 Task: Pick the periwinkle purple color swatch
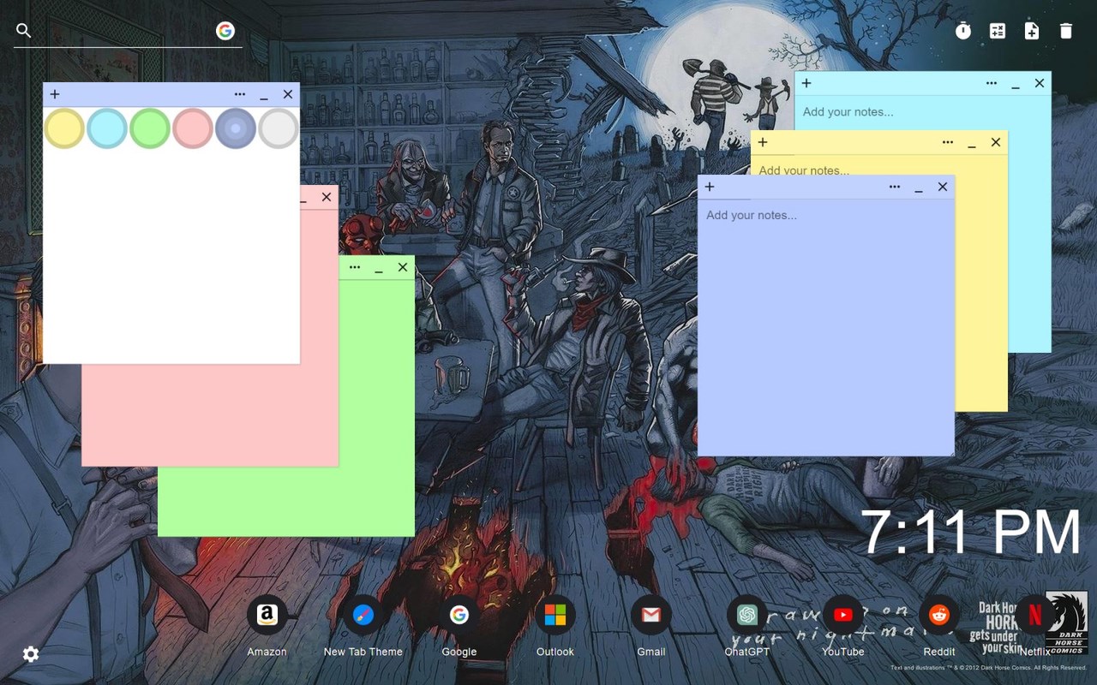pos(236,128)
